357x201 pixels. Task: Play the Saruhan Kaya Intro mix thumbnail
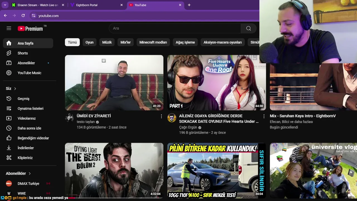click(313, 87)
